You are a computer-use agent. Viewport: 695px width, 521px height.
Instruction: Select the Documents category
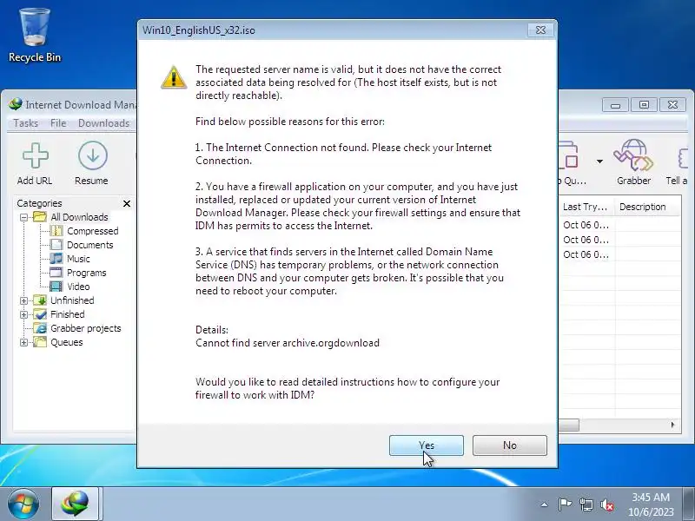[90, 245]
